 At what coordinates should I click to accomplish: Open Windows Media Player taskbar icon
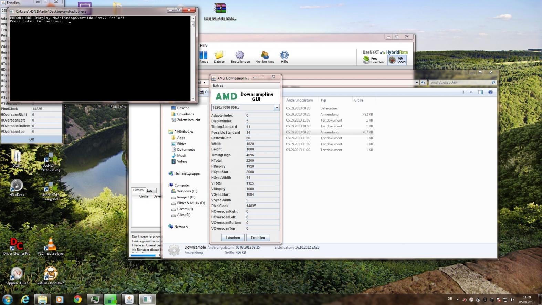pyautogui.click(x=60, y=299)
